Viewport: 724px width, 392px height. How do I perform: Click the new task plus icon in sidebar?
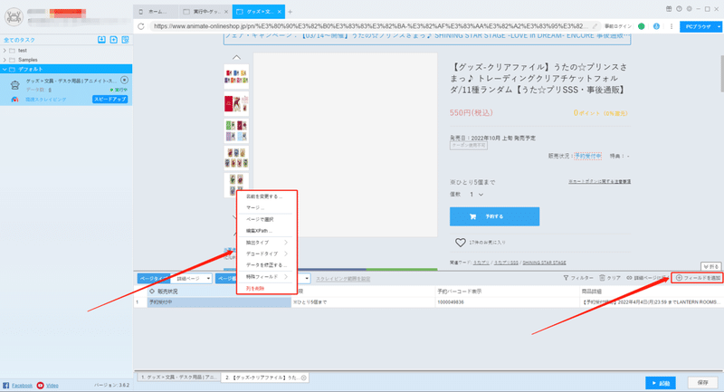click(114, 40)
